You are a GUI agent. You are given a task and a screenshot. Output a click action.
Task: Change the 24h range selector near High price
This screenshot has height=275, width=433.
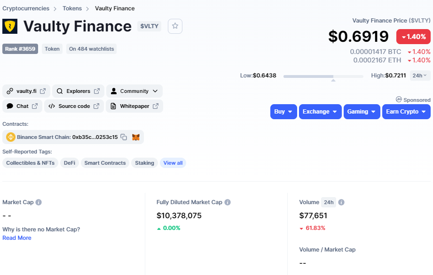(420, 76)
